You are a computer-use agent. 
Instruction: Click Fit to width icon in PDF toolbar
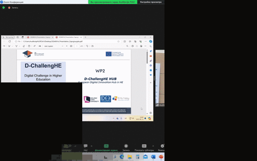71,46
